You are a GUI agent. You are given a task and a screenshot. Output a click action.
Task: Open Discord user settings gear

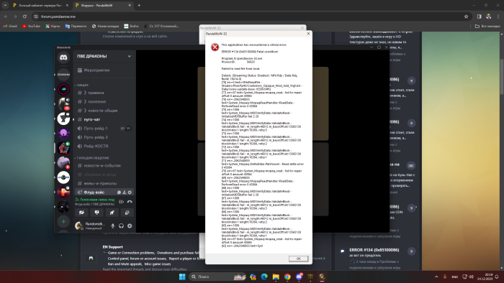click(x=130, y=226)
